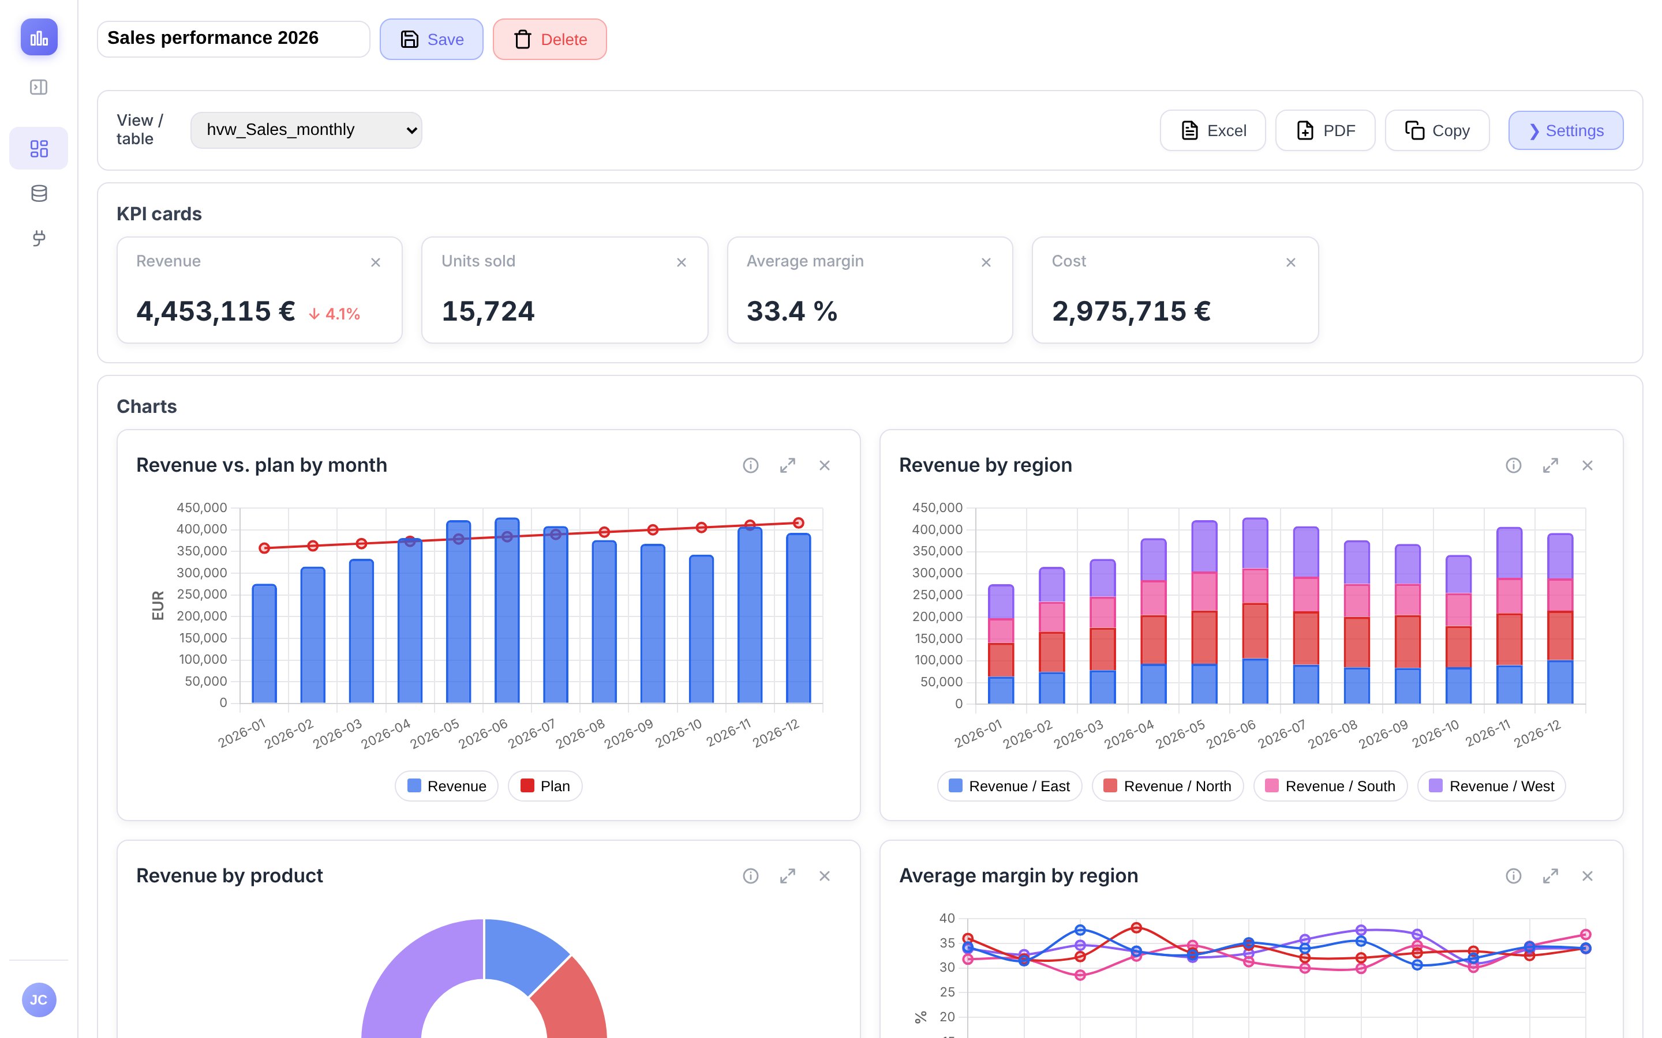Toggle Revenue / South legend series
The image size is (1662, 1038).
(x=1330, y=786)
